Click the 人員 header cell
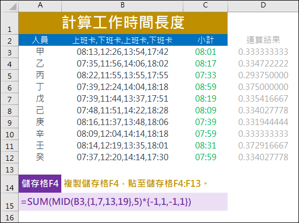 [x=40, y=40]
